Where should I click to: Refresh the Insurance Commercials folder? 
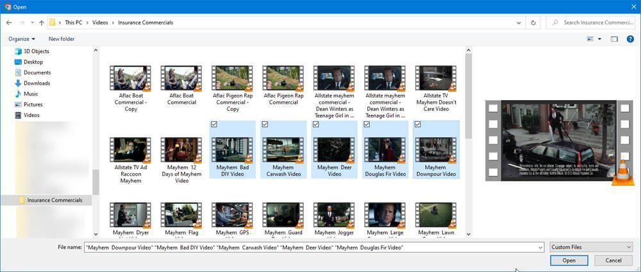pos(533,23)
